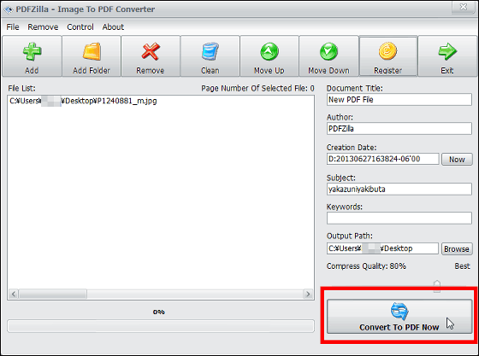Click the Exit green arrow icon
This screenshot has height=356, width=479.
coord(447,51)
